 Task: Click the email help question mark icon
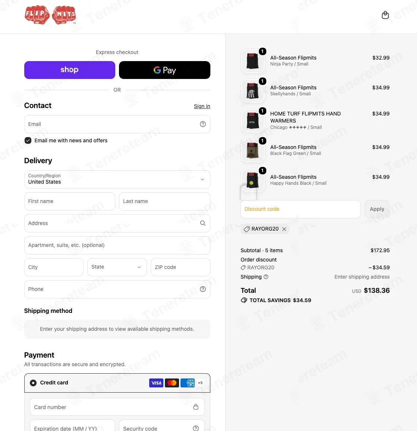[203, 124]
